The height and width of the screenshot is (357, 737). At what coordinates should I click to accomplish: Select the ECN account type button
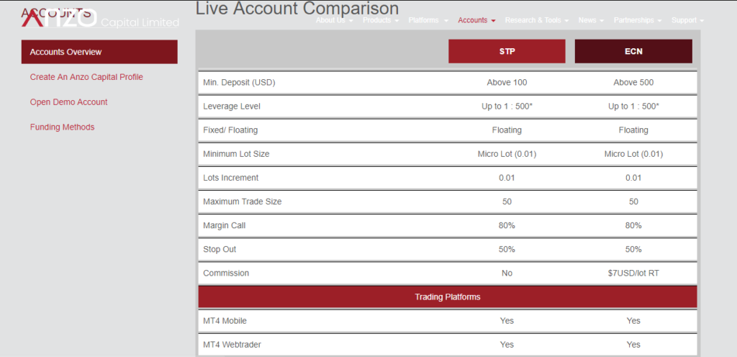tap(633, 51)
